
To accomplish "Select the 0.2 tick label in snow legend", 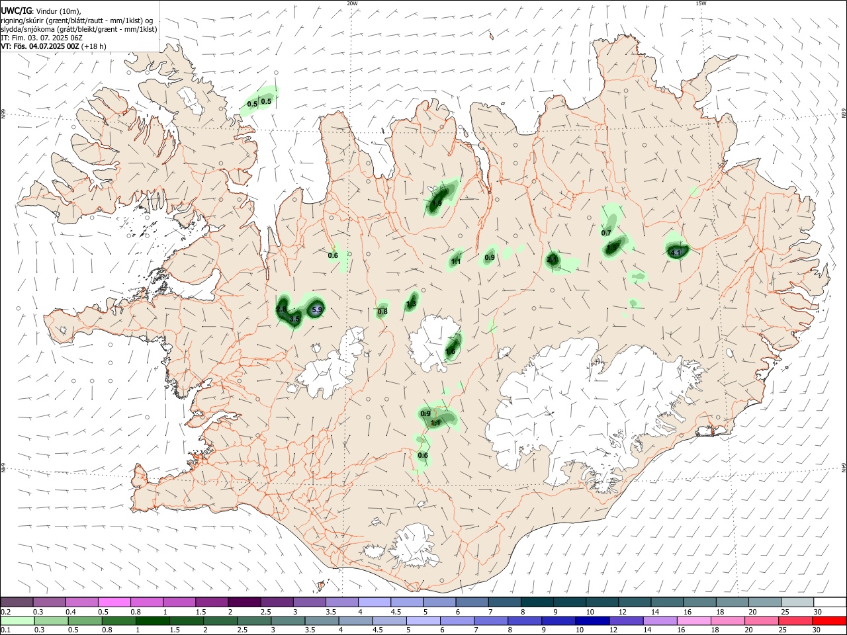I will tap(5, 612).
